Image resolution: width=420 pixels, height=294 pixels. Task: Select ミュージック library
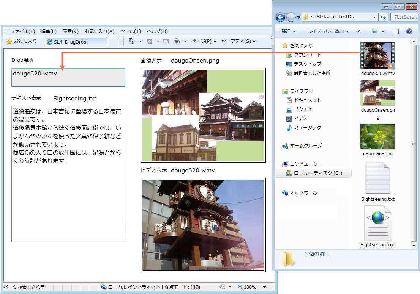pyautogui.click(x=304, y=128)
